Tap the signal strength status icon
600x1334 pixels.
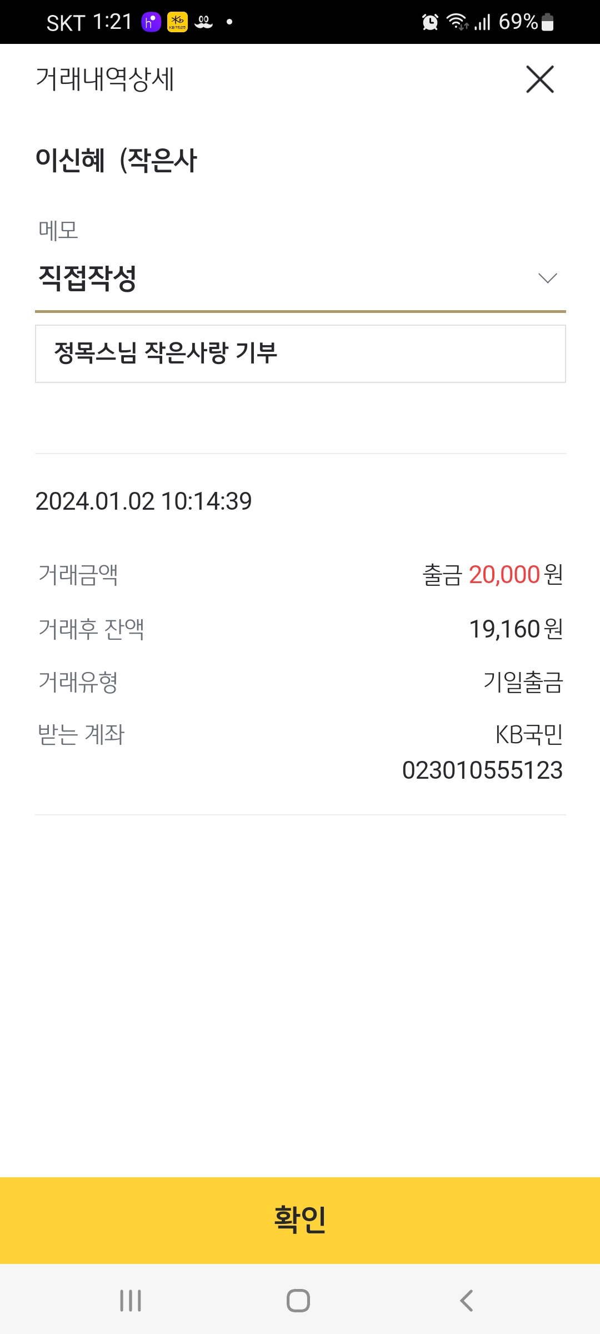483,22
